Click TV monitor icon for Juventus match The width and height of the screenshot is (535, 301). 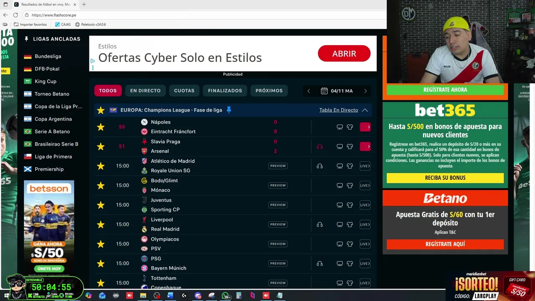[x=340, y=205]
